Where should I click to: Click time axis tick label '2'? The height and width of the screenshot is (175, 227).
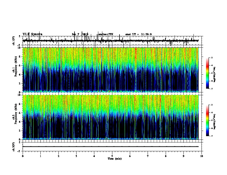point(58,156)
